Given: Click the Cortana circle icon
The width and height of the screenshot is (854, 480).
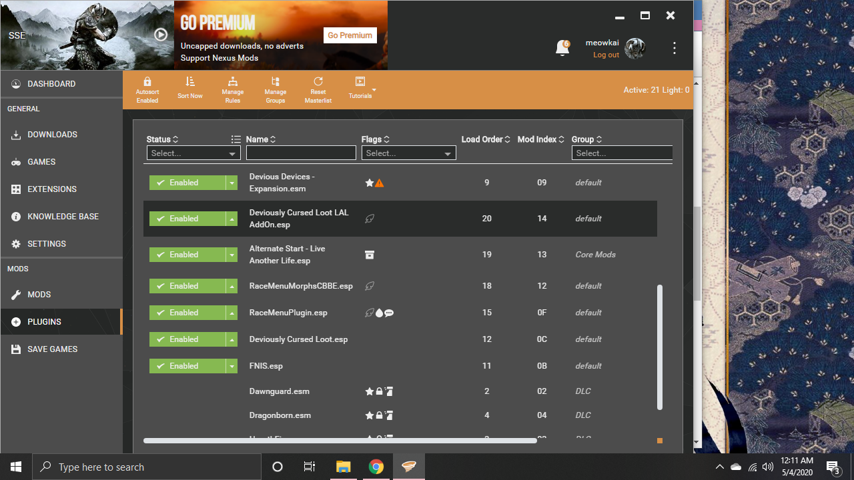Looking at the screenshot, I should [x=278, y=467].
